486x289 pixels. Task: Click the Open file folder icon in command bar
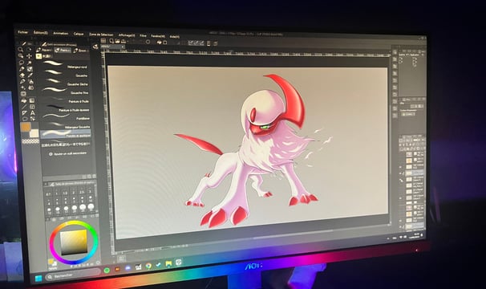point(117,41)
